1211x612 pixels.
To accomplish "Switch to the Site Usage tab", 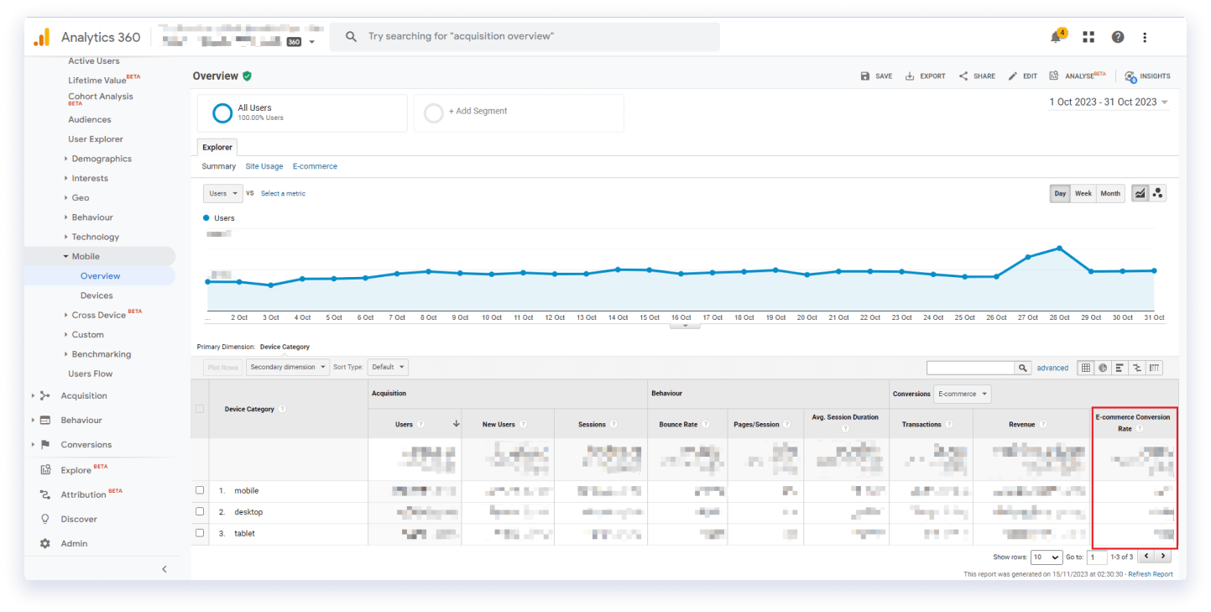I will (264, 166).
